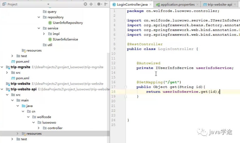Screen dimensions: 240x143
Task: Expand the impl folder
Action: (44, 34)
